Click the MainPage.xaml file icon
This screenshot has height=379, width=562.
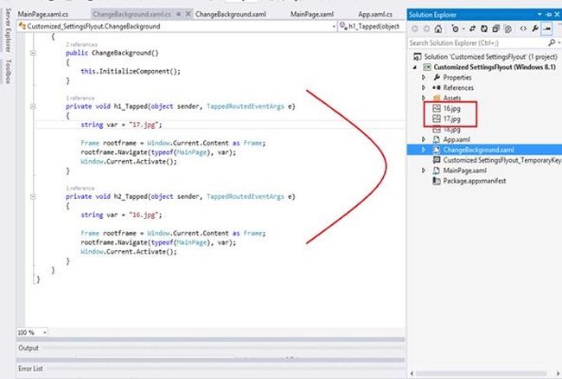tap(437, 170)
